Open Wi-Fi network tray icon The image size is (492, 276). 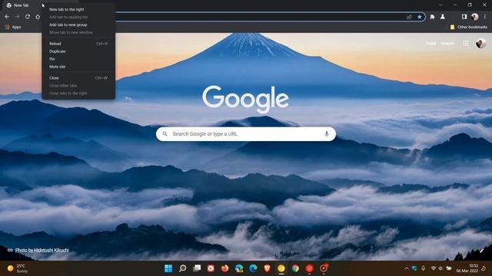pyautogui.click(x=434, y=268)
